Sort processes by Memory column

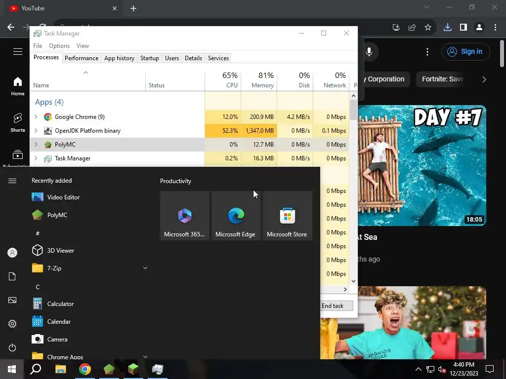[259, 80]
